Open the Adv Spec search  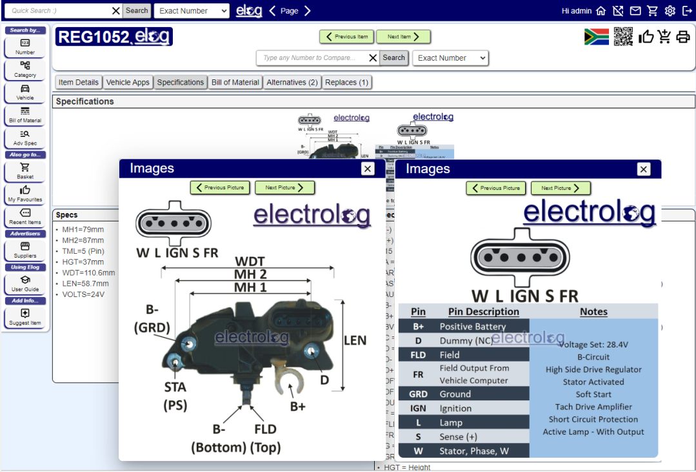(x=25, y=138)
